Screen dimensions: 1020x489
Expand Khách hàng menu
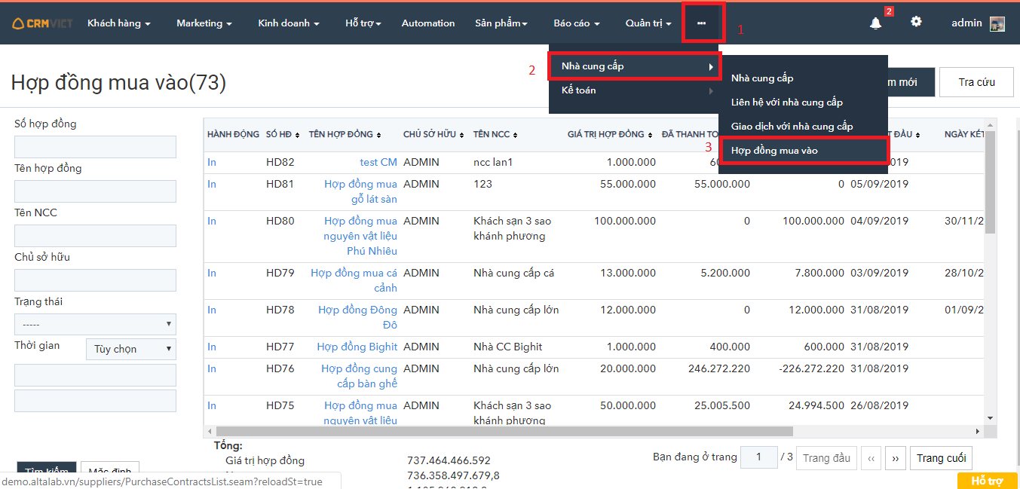pos(119,23)
